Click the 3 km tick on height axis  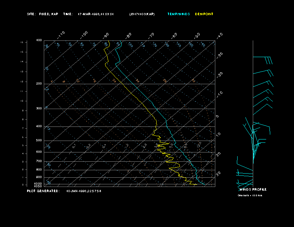pyautogui.click(x=23, y=162)
